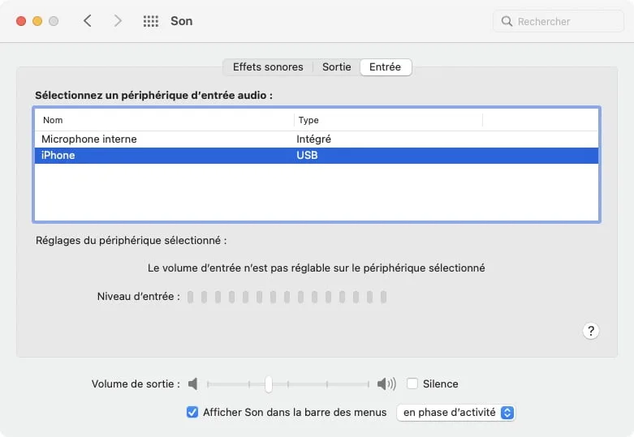Select the Microphone interne input device

click(x=317, y=139)
